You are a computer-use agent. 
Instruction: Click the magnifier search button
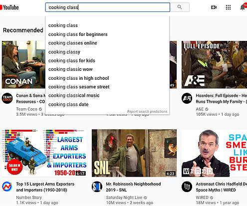pyautogui.click(x=180, y=7)
